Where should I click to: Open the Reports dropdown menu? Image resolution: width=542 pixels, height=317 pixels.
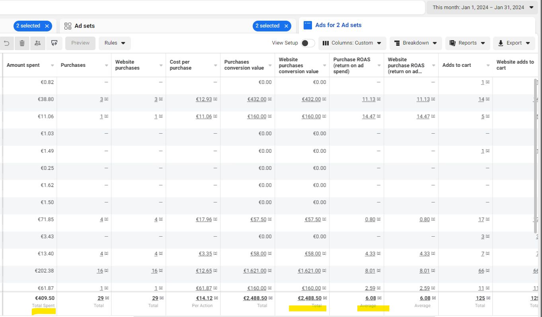click(x=467, y=43)
